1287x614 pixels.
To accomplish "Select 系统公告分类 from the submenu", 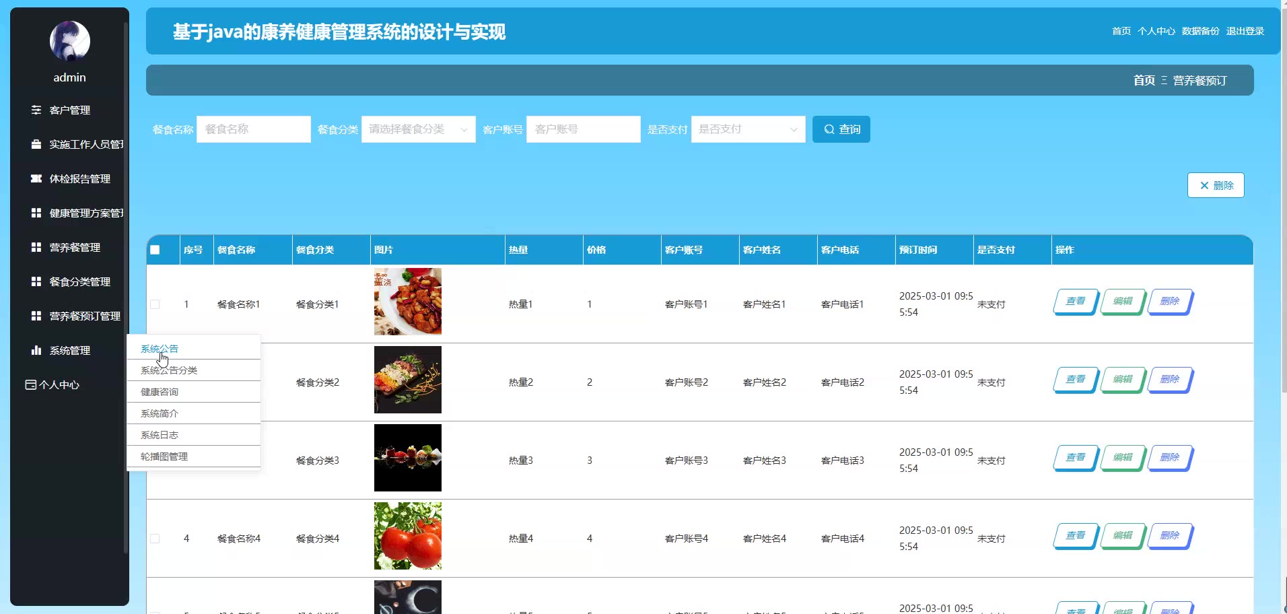I will pos(194,370).
